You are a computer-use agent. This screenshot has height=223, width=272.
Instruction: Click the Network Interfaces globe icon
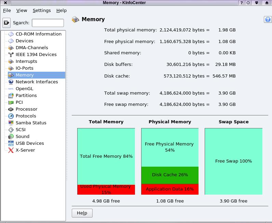(11, 82)
